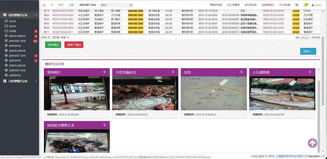This screenshot has width=327, height=159.
Task: Click location pin on 到场照片 card
Action: click(x=105, y=72)
